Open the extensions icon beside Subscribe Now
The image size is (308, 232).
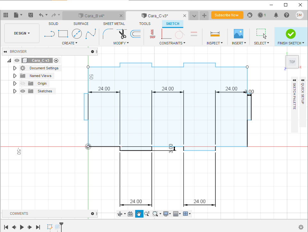click(250, 15)
